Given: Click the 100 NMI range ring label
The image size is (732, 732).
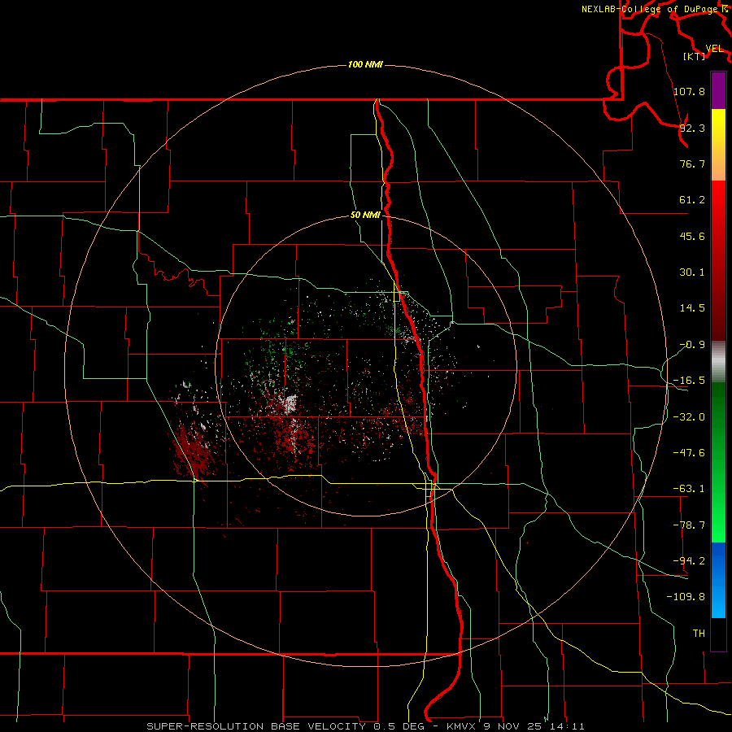Looking at the screenshot, I should point(365,64).
